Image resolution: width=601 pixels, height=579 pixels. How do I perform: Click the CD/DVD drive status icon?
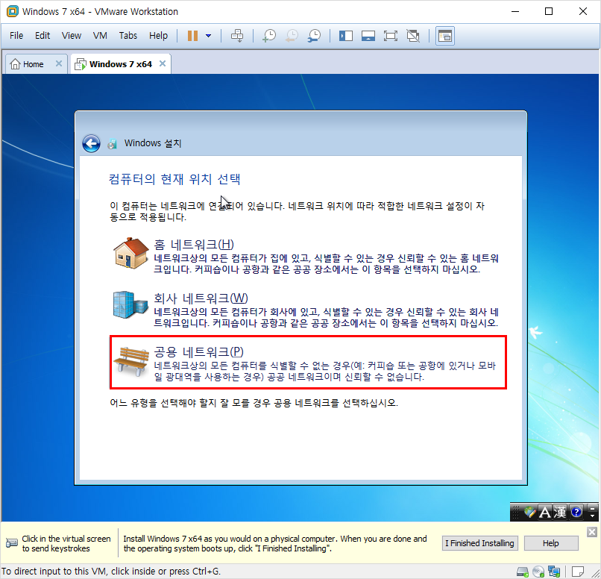tap(538, 572)
